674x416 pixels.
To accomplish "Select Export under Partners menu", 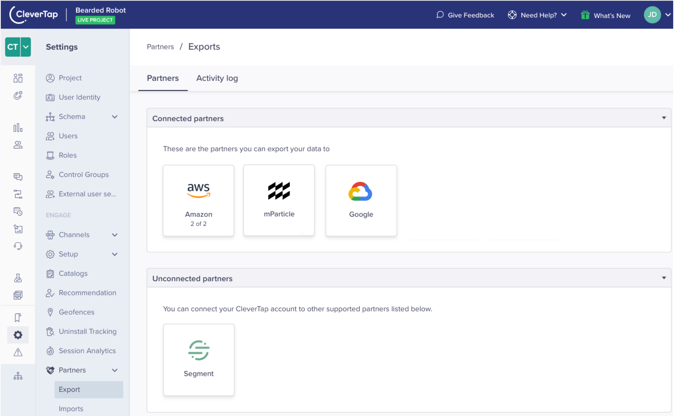I will [89, 390].
